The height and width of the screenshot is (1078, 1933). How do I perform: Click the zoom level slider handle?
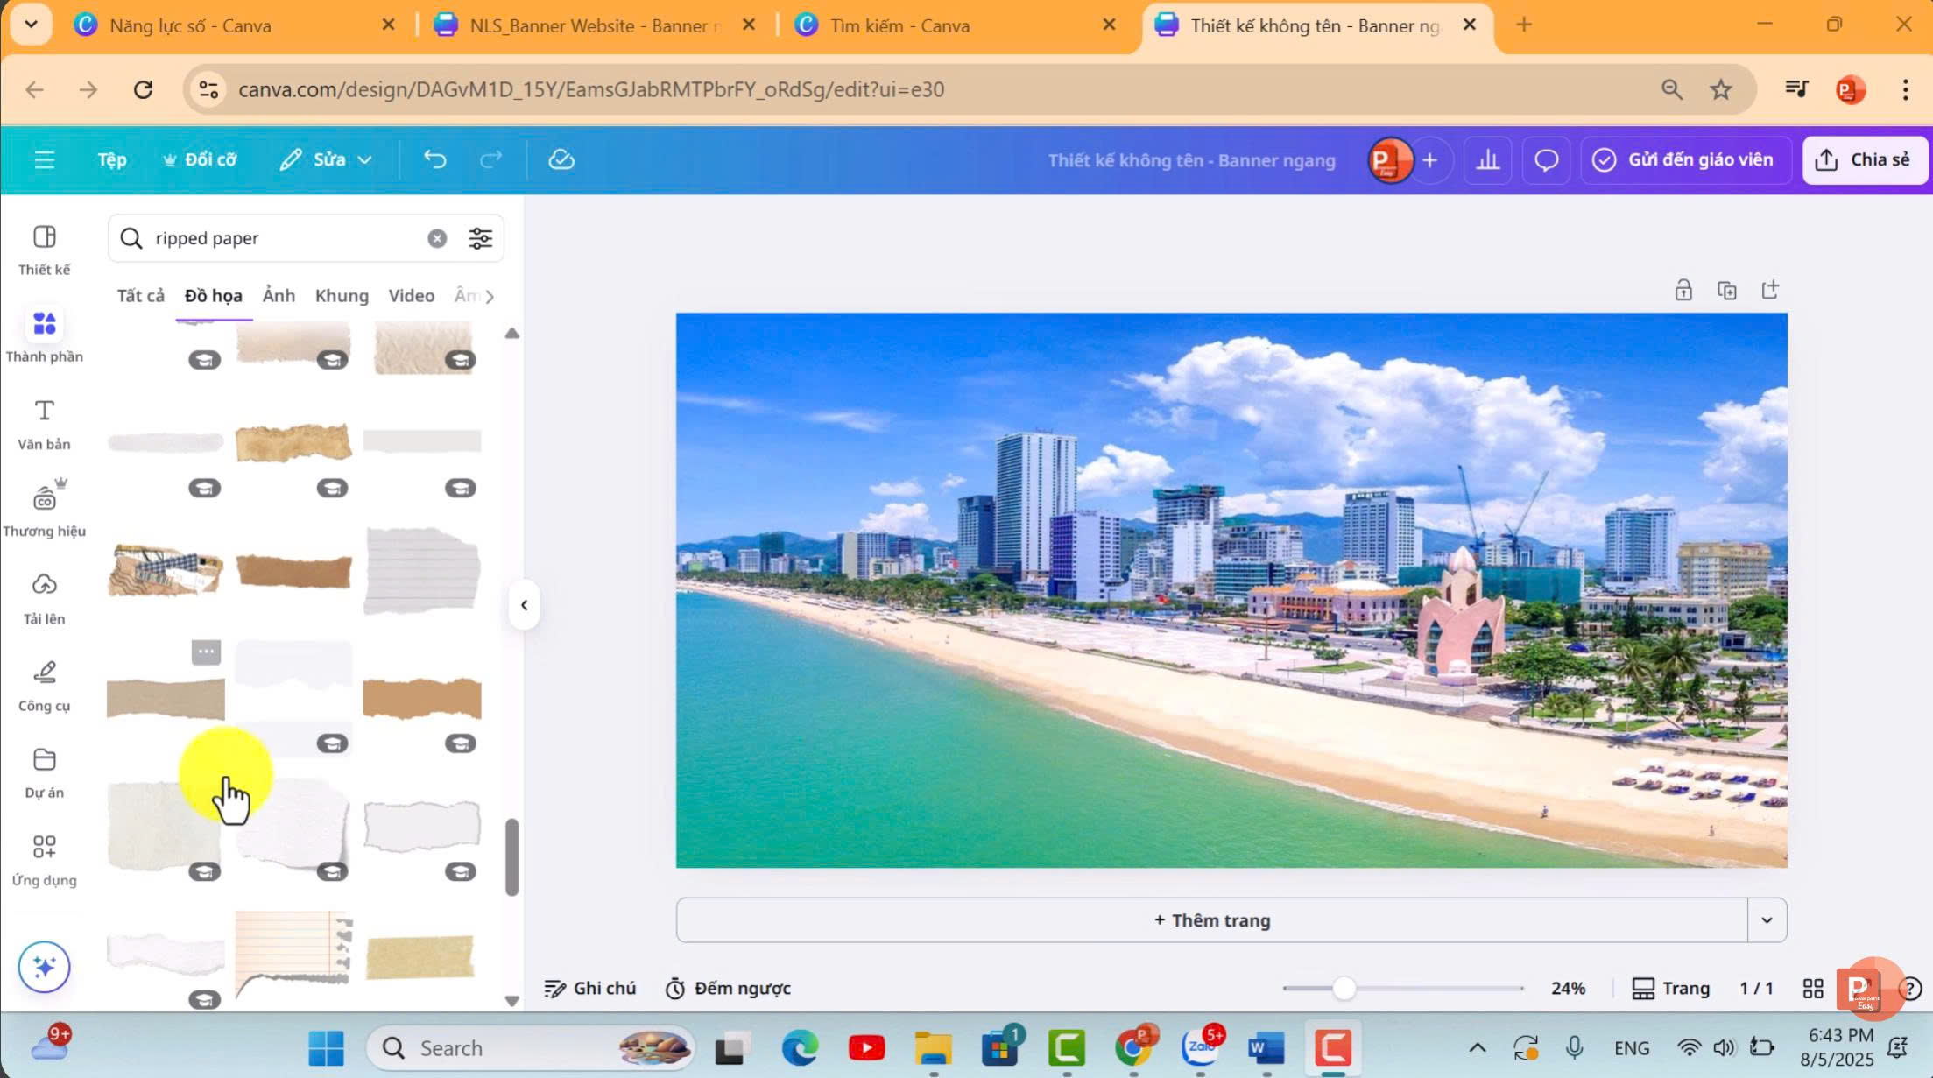click(1344, 988)
